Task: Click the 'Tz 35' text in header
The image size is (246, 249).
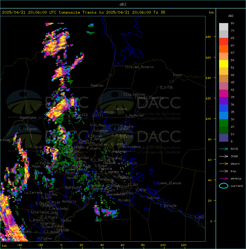Action: tap(159, 12)
